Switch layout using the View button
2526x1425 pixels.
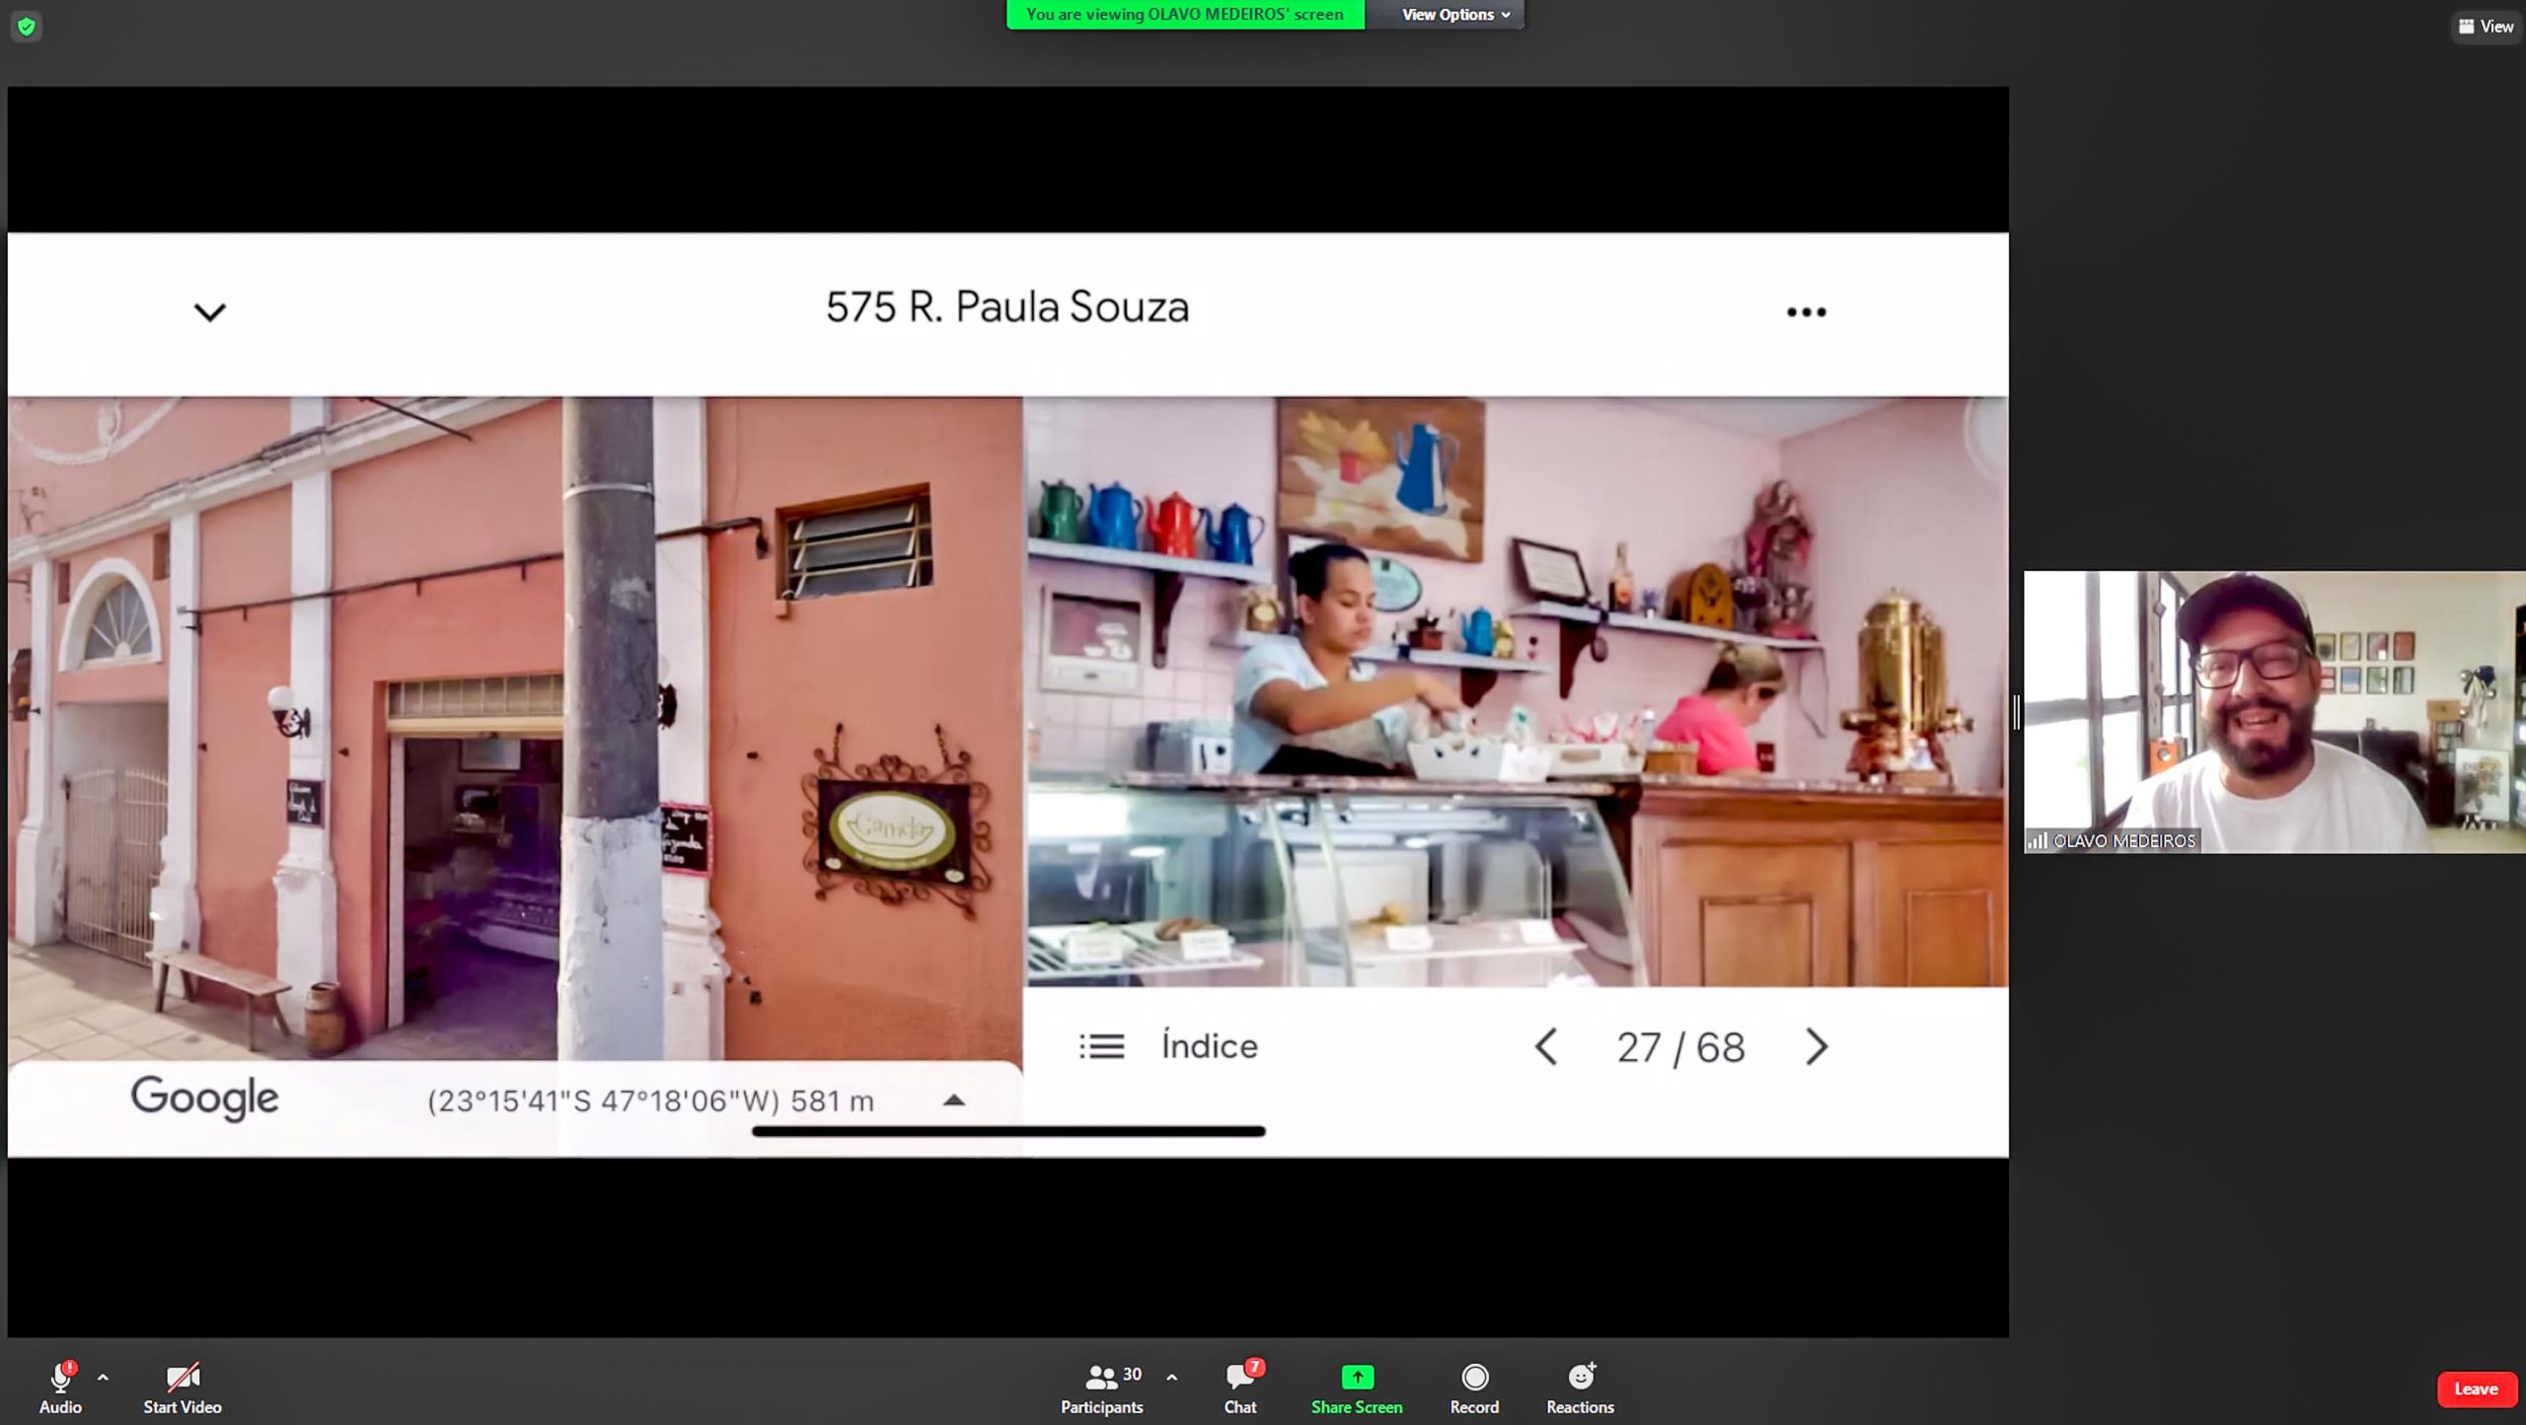2486,27
